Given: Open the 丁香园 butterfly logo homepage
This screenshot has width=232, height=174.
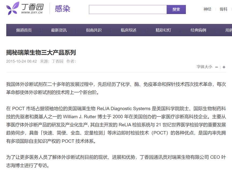Looking at the screenshot, I should tap(25, 8).
